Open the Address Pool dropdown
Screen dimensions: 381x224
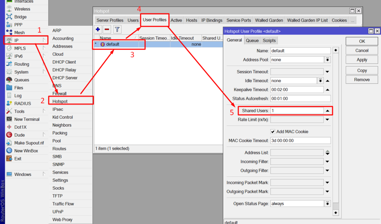pyautogui.click(x=327, y=60)
